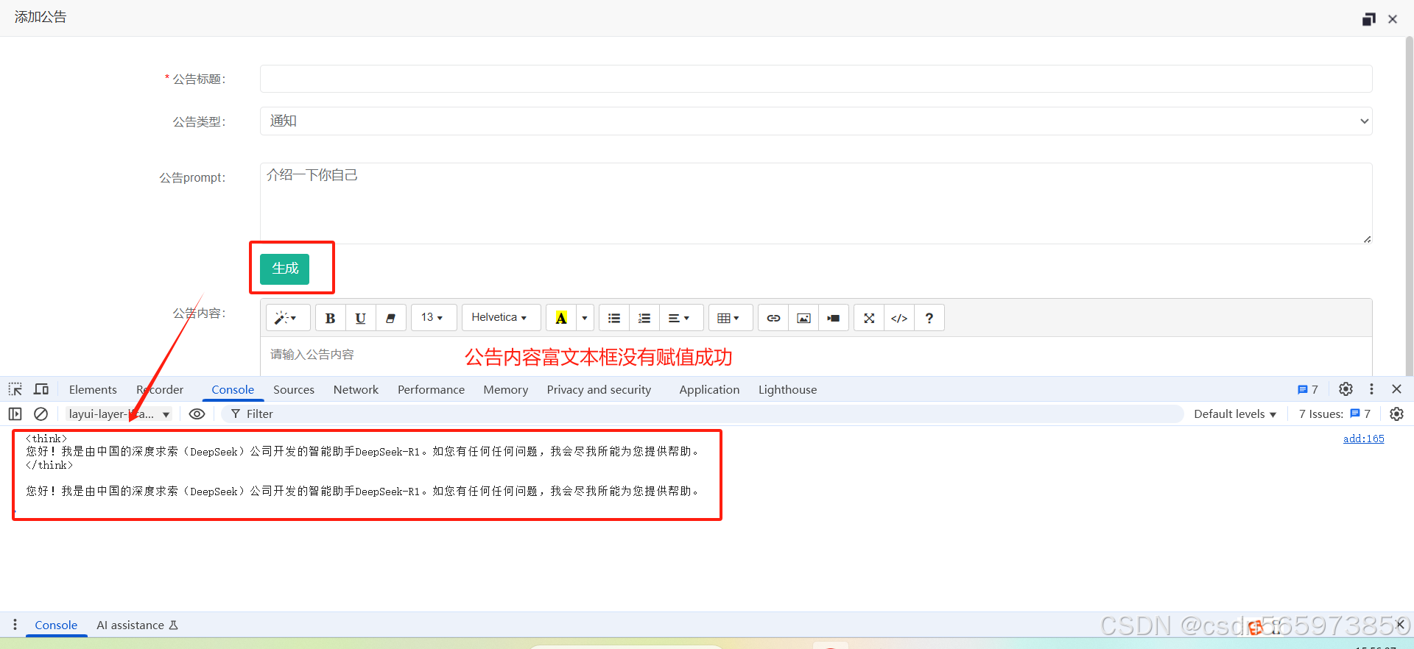Open font size 13 dropdown
1414x649 pixels.
(433, 318)
